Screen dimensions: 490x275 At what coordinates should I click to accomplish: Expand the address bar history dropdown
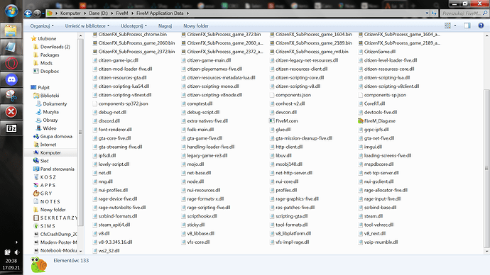pyautogui.click(x=427, y=13)
